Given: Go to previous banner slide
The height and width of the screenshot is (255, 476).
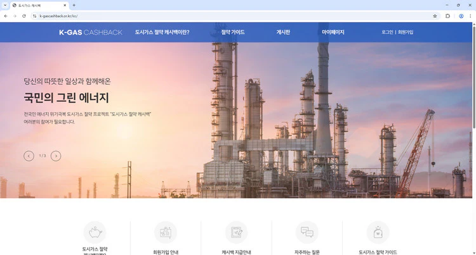Looking at the screenshot, I should coord(29,156).
